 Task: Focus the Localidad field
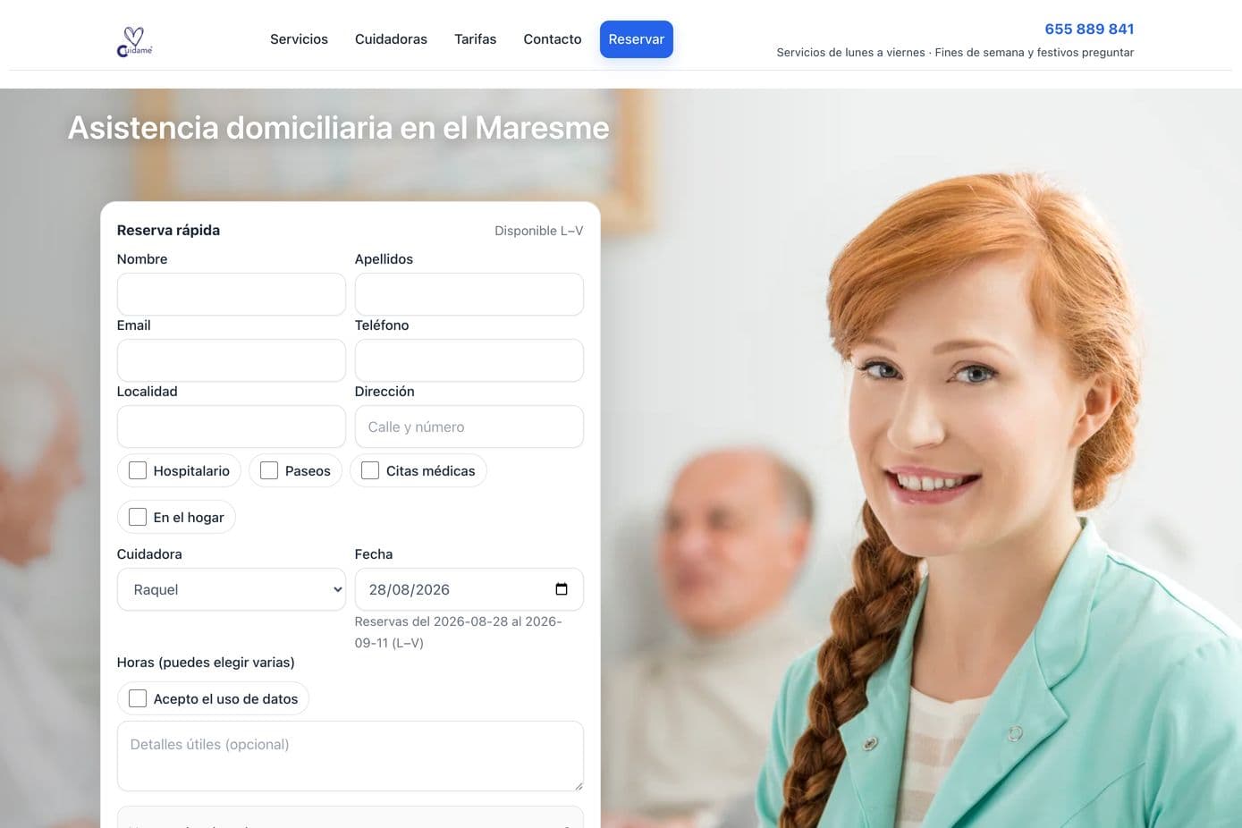click(231, 427)
